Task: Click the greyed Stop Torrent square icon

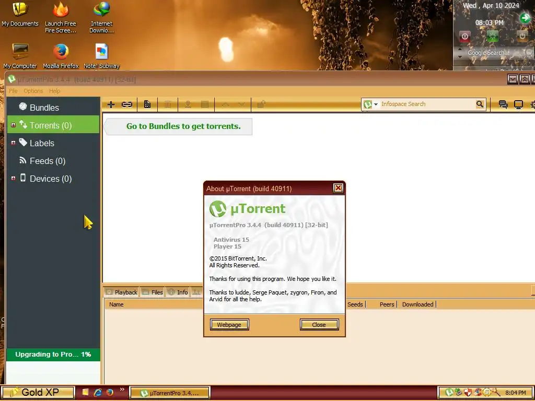Action: point(205,104)
